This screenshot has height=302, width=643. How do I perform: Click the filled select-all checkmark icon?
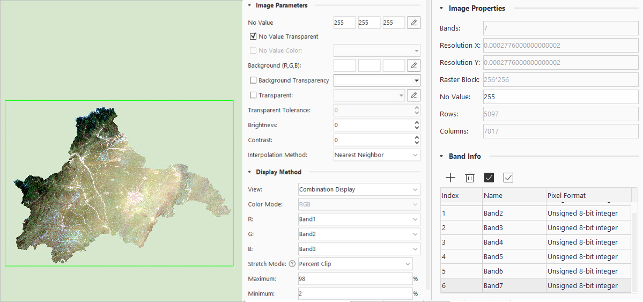[x=489, y=178]
